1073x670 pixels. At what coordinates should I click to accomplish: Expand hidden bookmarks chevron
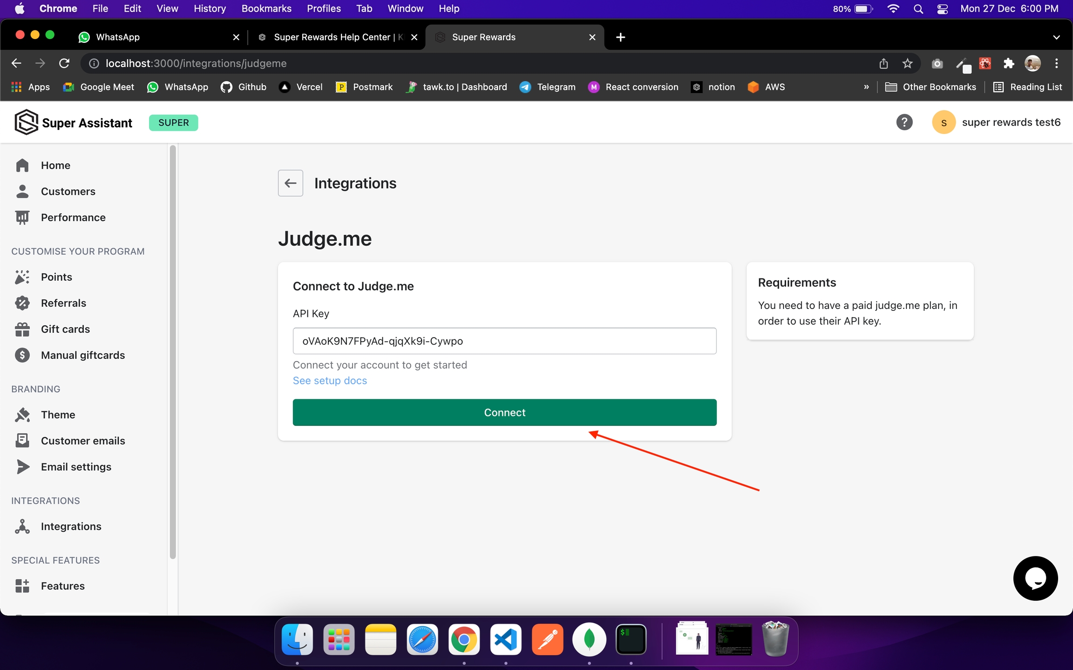click(x=866, y=87)
